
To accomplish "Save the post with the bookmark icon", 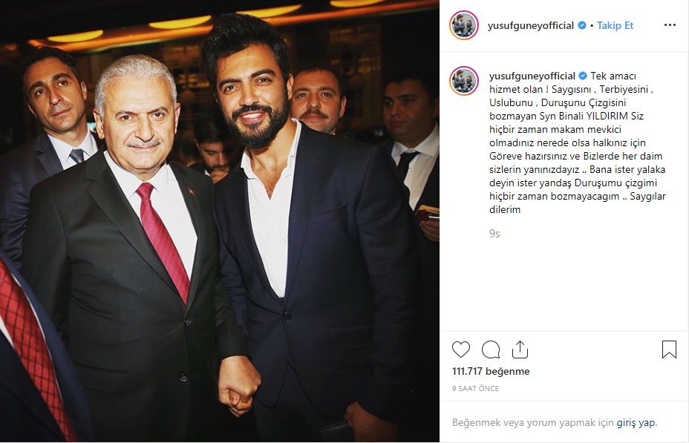I will [x=669, y=350].
